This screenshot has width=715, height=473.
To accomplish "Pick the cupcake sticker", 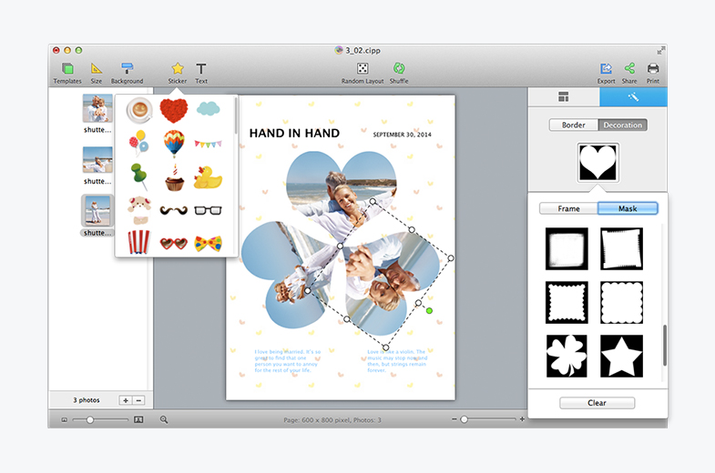I will pos(174,178).
